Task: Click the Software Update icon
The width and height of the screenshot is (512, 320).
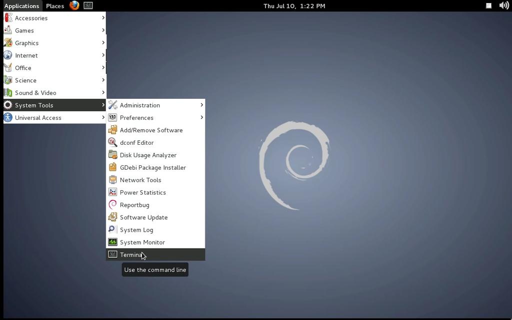Action: [112, 217]
